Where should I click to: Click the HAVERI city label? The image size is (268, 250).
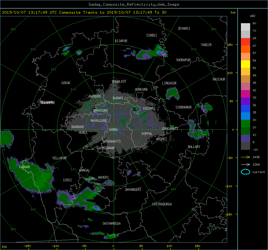click(103, 177)
